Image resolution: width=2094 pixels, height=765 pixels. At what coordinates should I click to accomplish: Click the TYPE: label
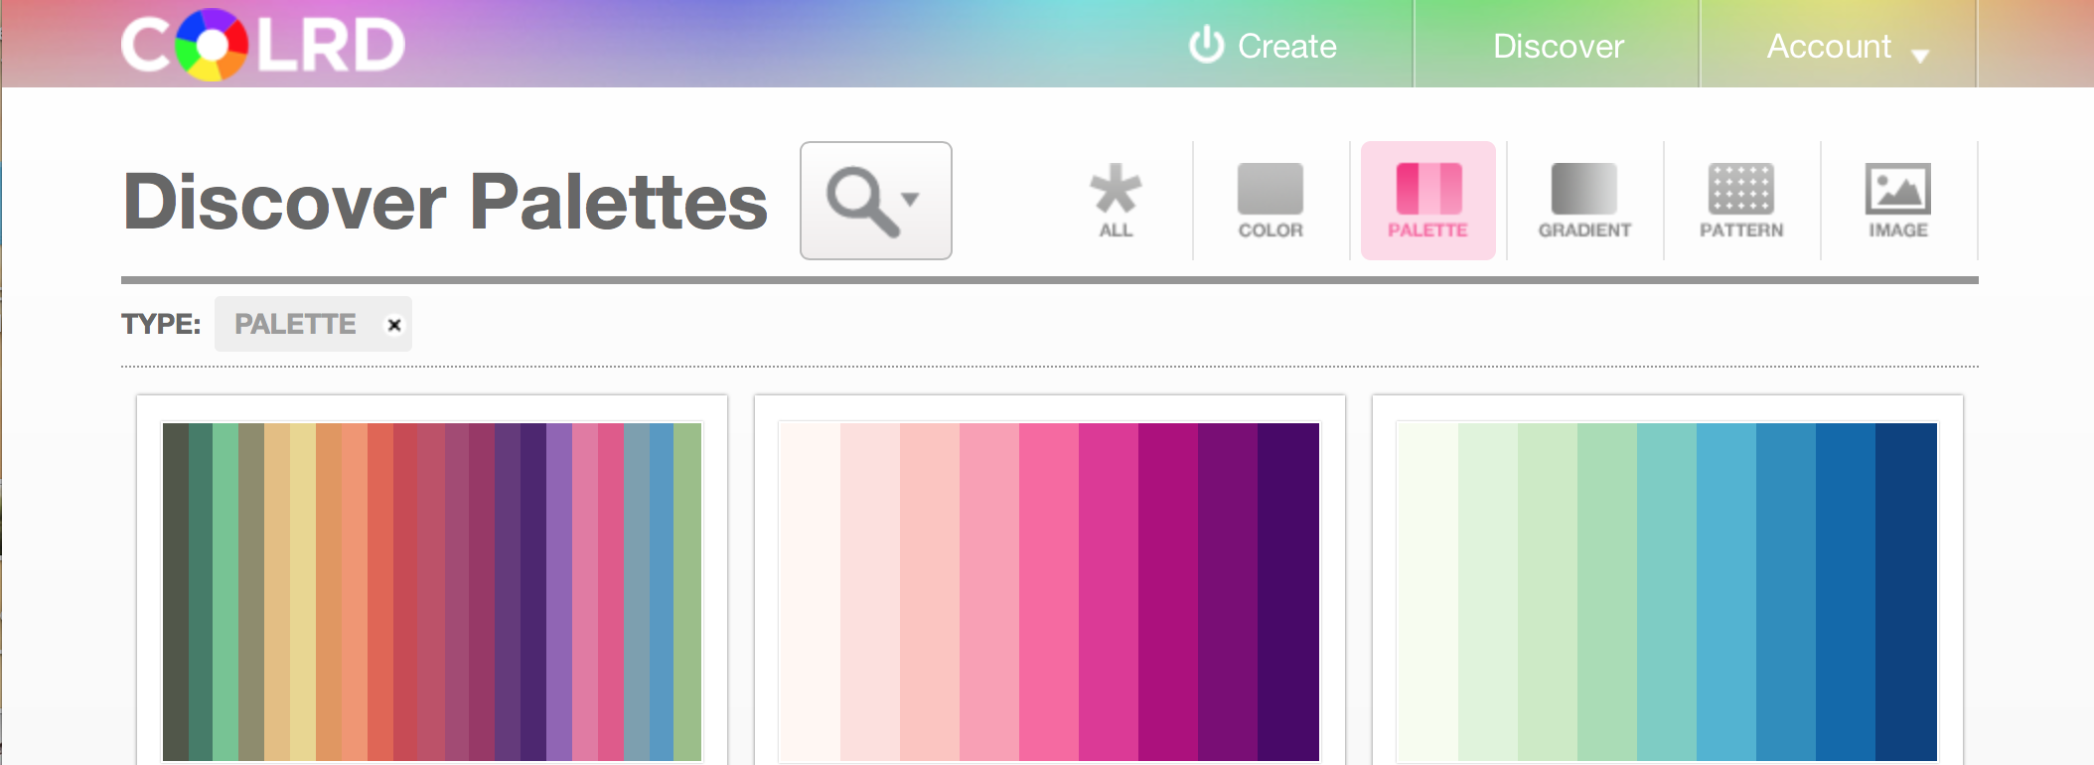click(161, 324)
